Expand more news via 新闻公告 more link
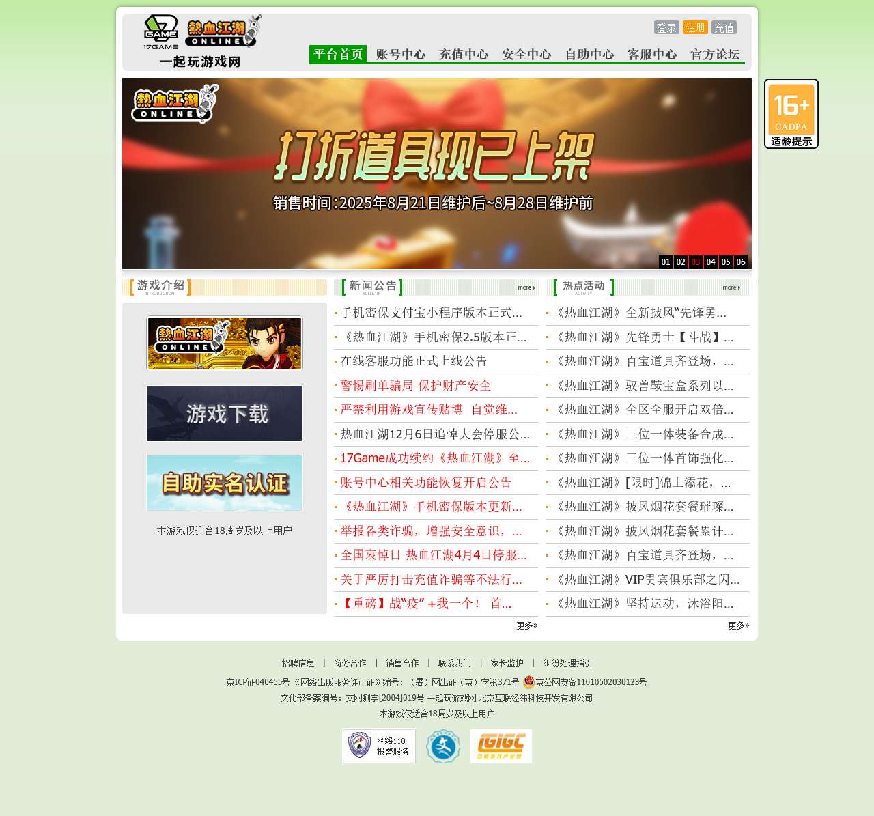 pos(526,287)
